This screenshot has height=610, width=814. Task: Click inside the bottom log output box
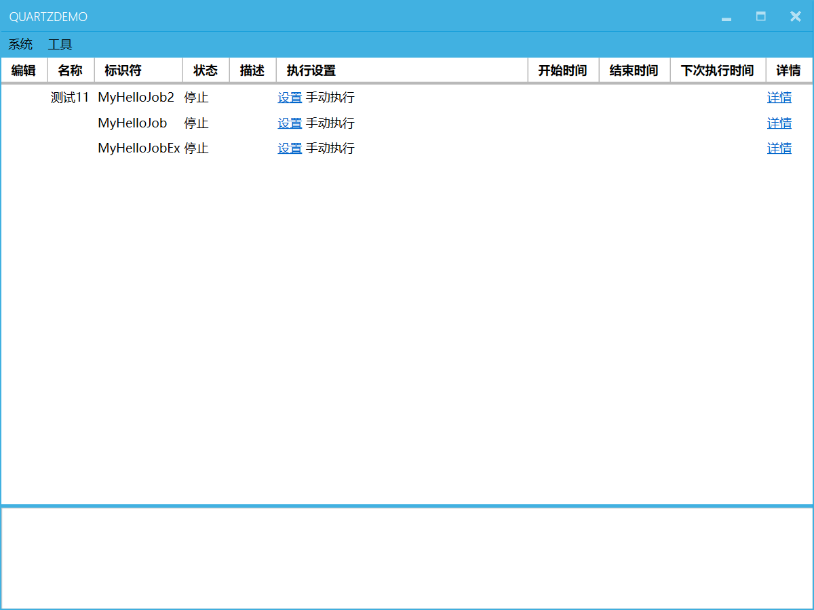pos(407,558)
